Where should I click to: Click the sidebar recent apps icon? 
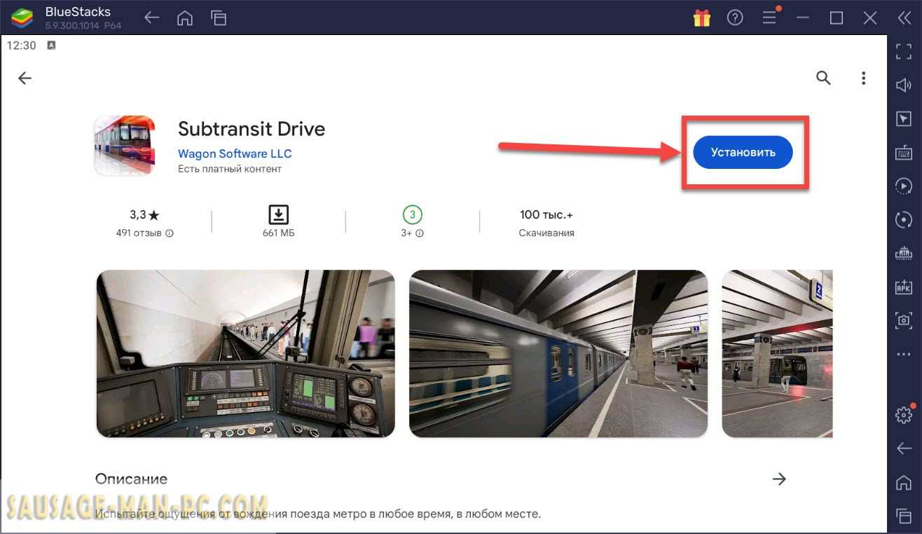coord(904,516)
